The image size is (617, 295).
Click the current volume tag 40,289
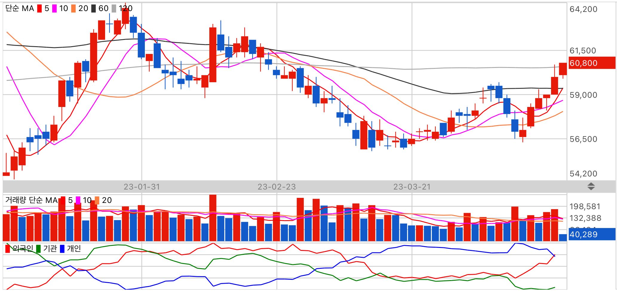tap(592, 234)
